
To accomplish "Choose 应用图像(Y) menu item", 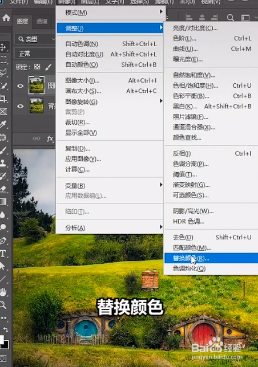I will [111, 159].
